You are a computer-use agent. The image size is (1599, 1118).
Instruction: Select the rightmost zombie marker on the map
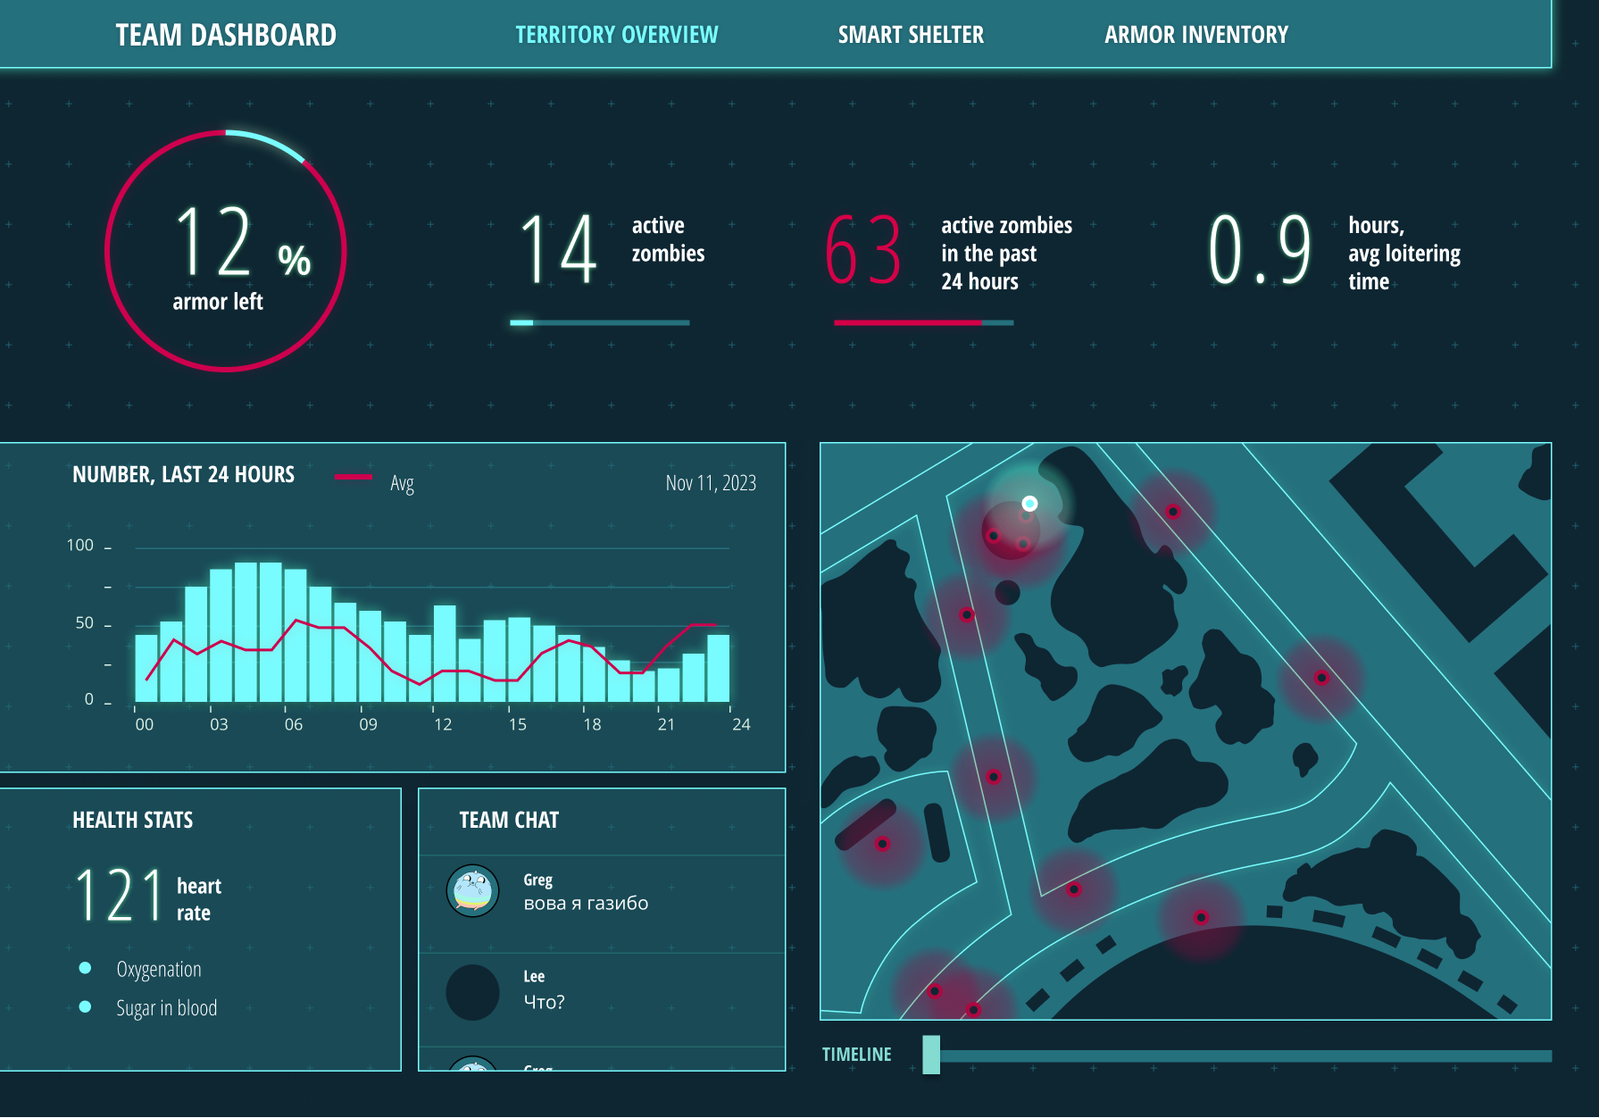click(x=1321, y=678)
